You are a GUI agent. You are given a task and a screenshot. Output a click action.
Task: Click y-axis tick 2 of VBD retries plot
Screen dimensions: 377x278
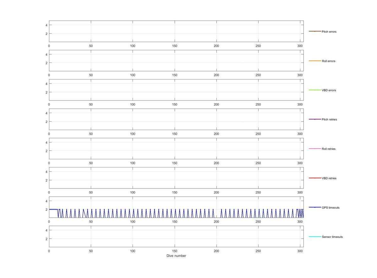[x=46, y=180]
